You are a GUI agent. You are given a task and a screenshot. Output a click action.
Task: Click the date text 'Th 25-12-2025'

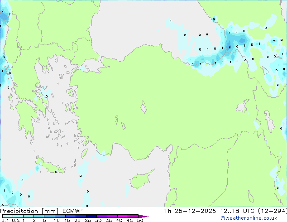[x=190, y=211]
